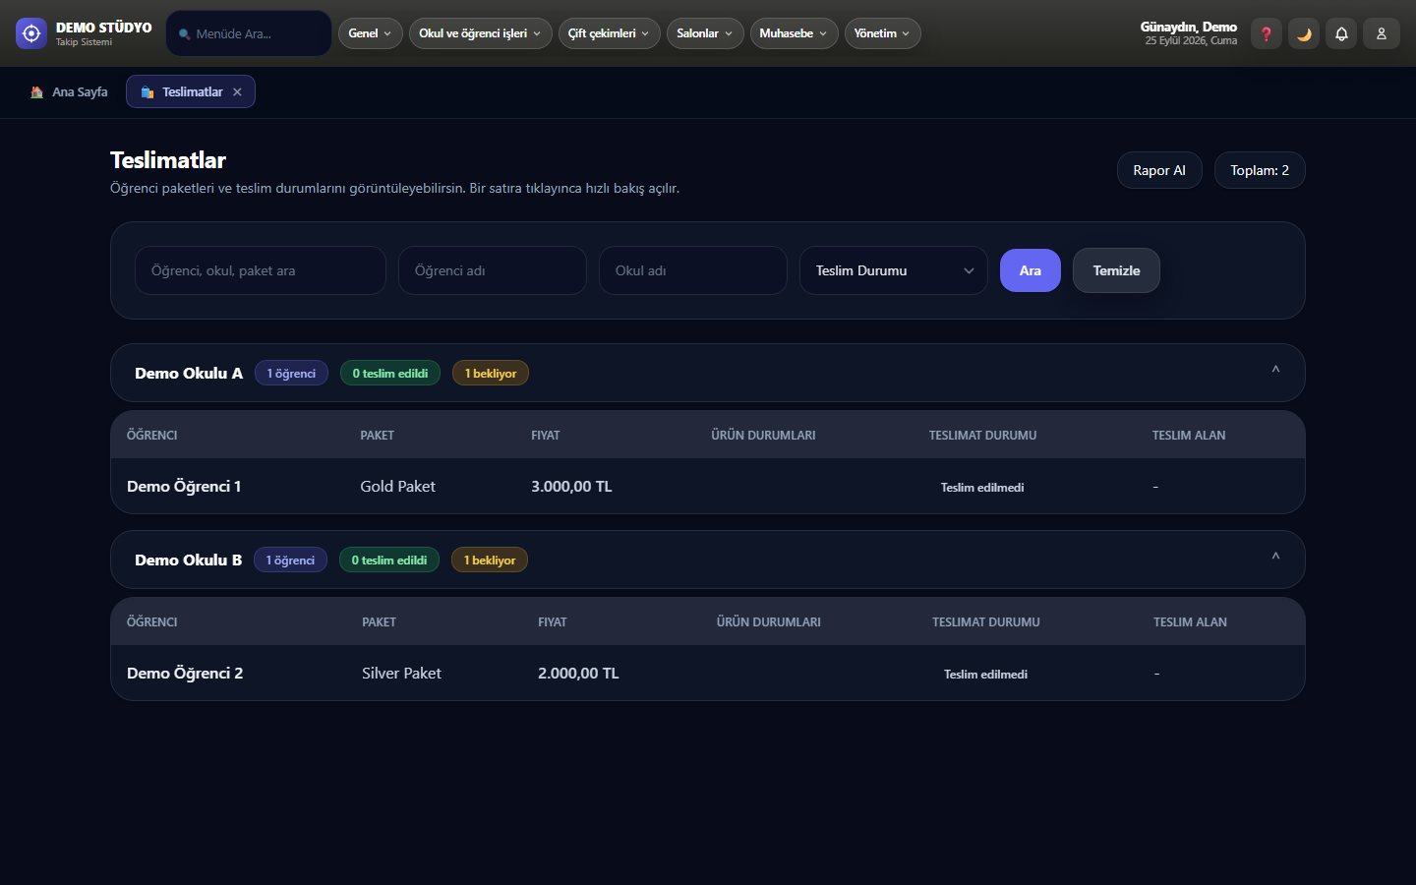1416x885 pixels.
Task: Click Teslim edilmedi status for Demo Öğrenci 2
Action: (985, 674)
